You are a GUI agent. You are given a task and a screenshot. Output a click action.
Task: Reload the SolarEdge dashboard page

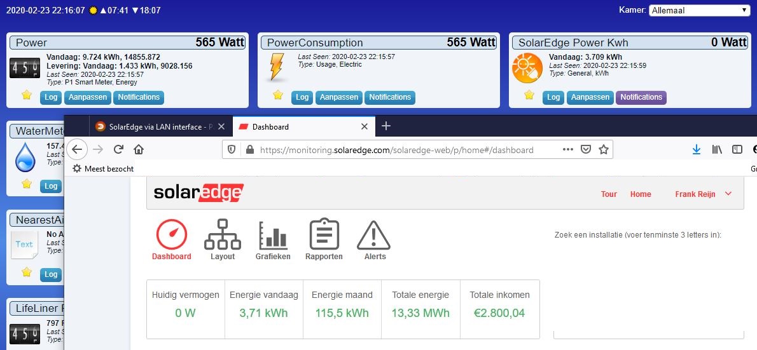pyautogui.click(x=118, y=149)
